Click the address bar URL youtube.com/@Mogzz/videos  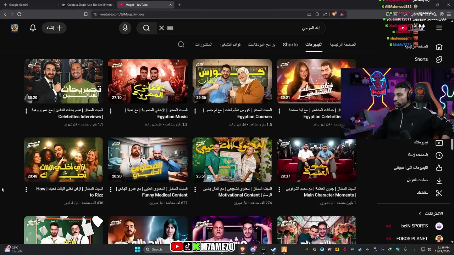[x=122, y=14]
